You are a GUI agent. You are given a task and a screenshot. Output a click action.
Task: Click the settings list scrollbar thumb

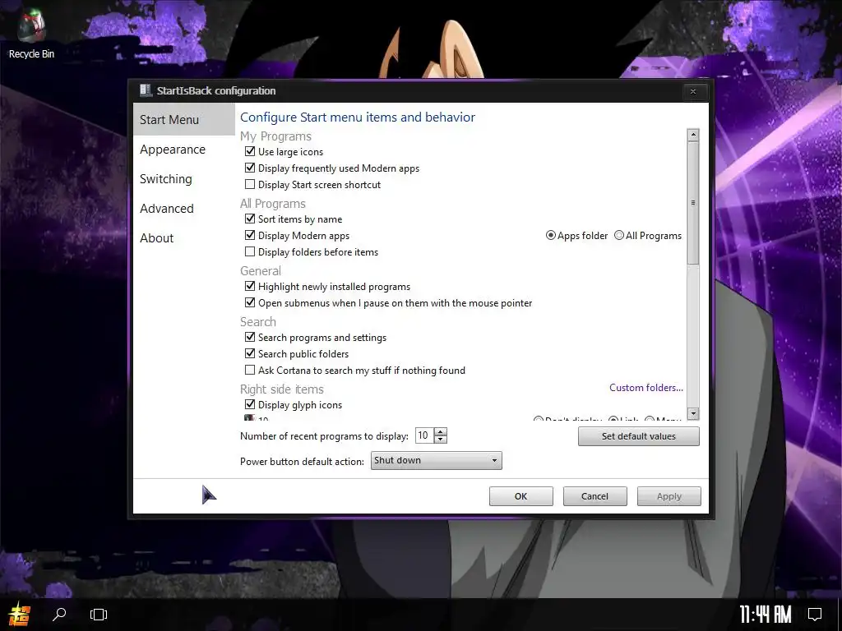692,203
